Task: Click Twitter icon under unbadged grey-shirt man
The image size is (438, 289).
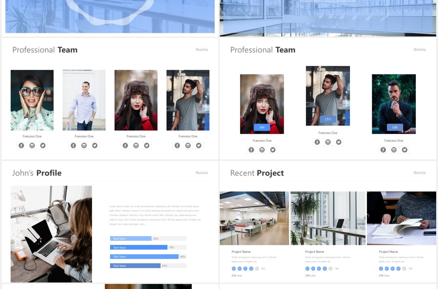Action: click(x=199, y=146)
